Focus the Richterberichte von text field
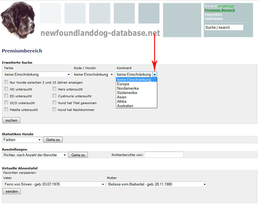Viewport: 259px width, 206px height. pyautogui.click(x=164, y=155)
